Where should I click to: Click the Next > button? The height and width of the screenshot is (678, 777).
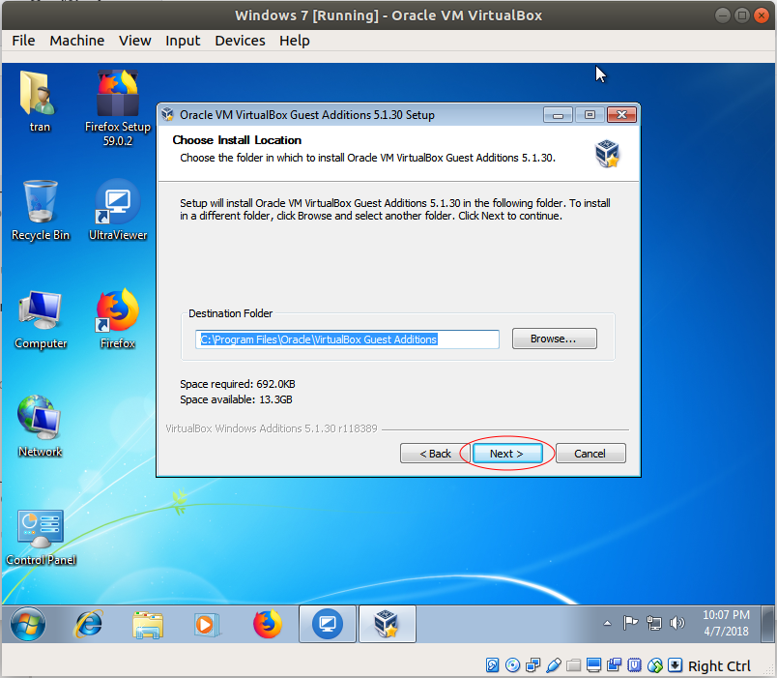pos(507,454)
